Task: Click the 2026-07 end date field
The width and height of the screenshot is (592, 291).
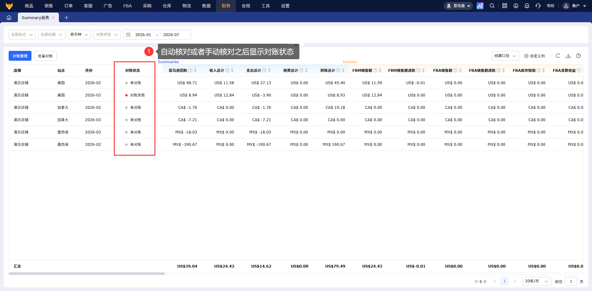Action: 171,35
